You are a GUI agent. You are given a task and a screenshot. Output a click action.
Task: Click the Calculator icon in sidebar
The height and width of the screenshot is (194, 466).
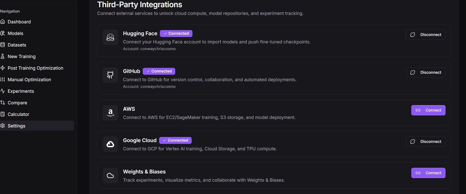3,114
